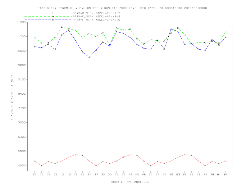Click green NAM circle marker at hour 12 peak

pos(62,27)
